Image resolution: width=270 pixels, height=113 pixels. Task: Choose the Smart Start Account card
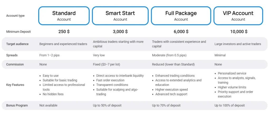click(120, 16)
